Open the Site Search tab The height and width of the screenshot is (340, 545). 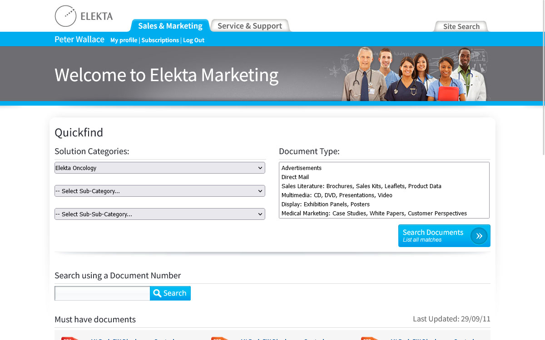coord(461,26)
